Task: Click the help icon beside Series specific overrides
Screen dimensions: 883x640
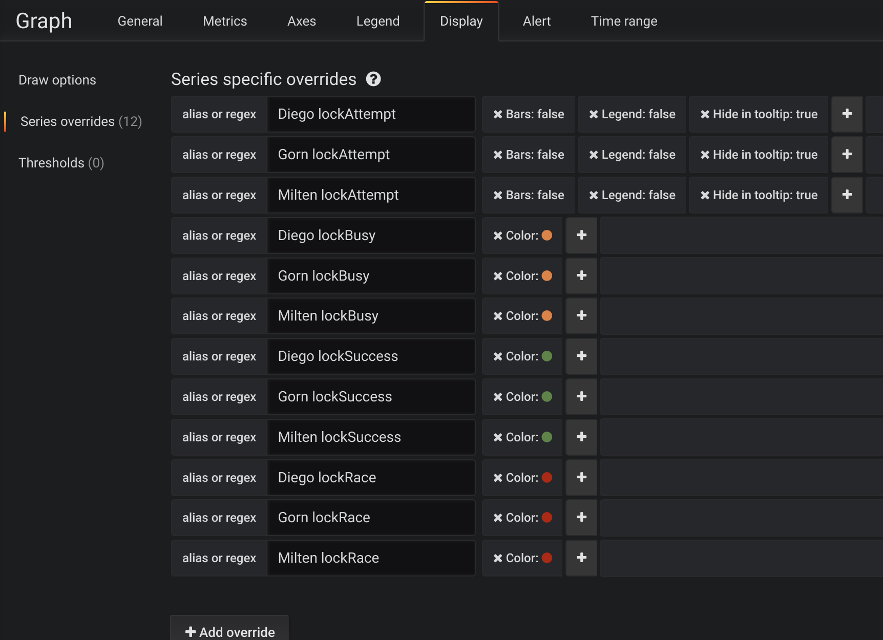Action: tap(373, 79)
